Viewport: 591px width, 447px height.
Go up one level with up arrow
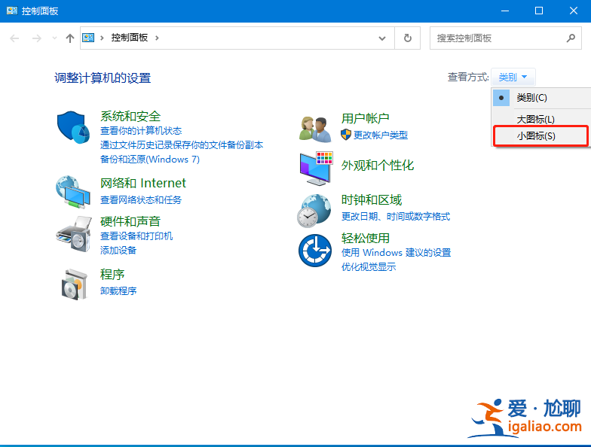tap(69, 38)
